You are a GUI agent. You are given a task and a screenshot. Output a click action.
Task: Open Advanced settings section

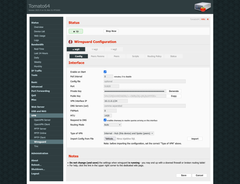click(37, 86)
